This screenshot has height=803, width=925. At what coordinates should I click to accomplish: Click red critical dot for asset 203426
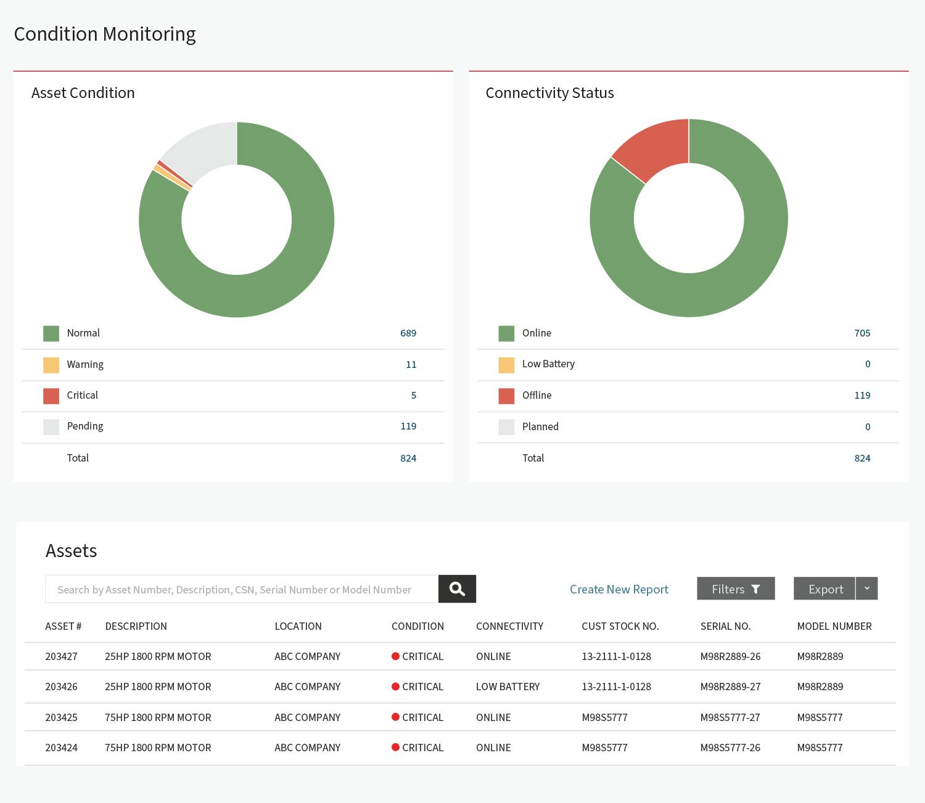point(395,687)
